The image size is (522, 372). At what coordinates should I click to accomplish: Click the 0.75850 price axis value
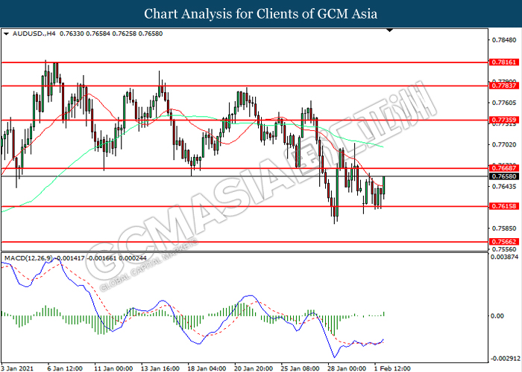click(504, 228)
